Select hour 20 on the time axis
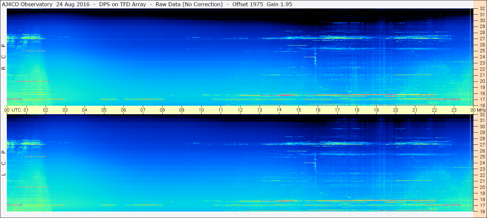Viewport: 487px width, 218px height. [396, 110]
